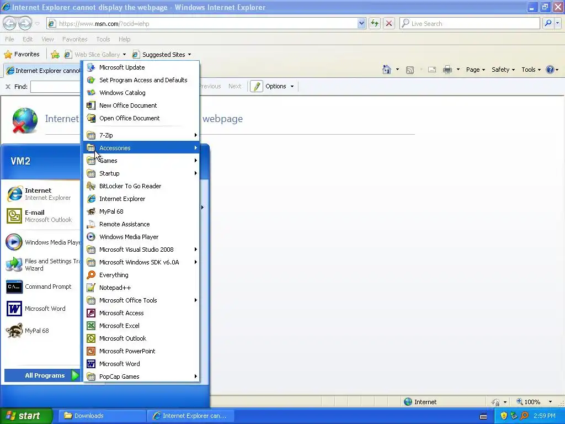Open the Safety dropdown menu

[503, 70]
